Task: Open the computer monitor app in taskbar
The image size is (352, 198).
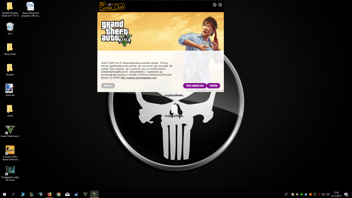Action: point(23,194)
